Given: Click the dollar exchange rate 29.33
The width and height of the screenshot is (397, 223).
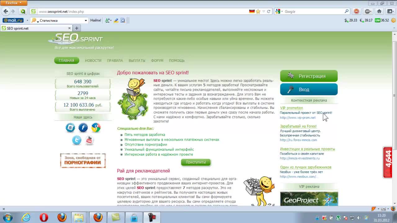Looking at the screenshot, I should coord(351,20).
